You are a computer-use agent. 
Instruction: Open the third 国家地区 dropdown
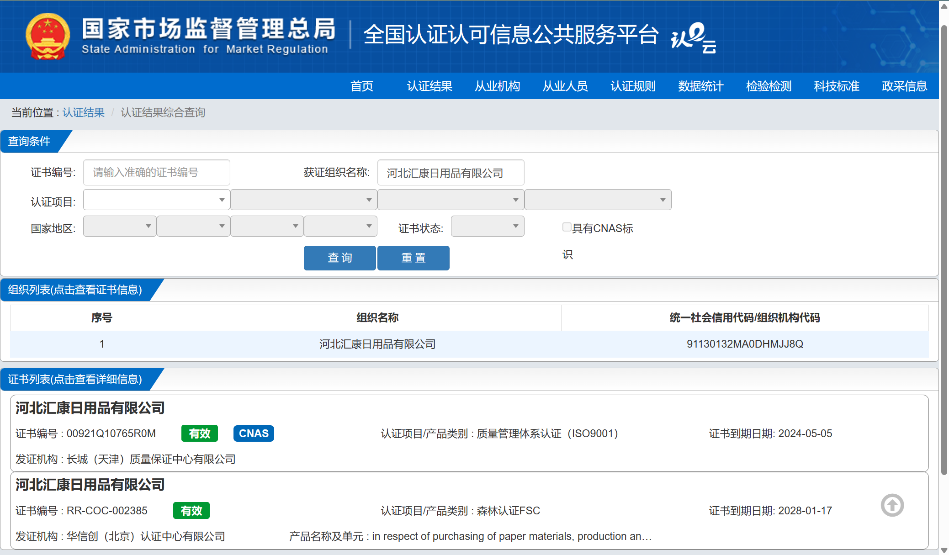coord(267,226)
